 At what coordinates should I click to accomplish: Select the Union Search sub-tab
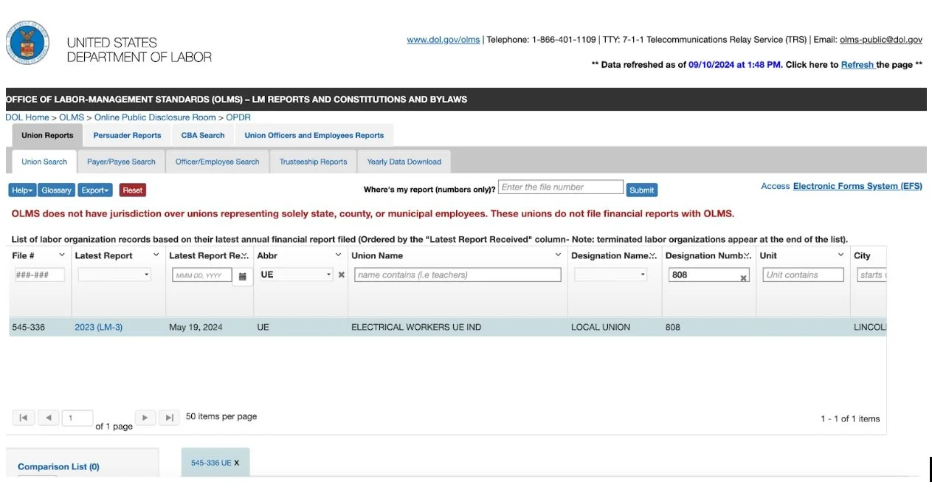pyautogui.click(x=44, y=162)
